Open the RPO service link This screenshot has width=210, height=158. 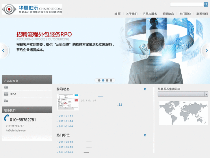[x=13, y=94]
